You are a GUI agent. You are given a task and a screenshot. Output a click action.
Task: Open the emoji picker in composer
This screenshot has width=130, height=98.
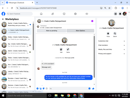[x=89, y=89]
